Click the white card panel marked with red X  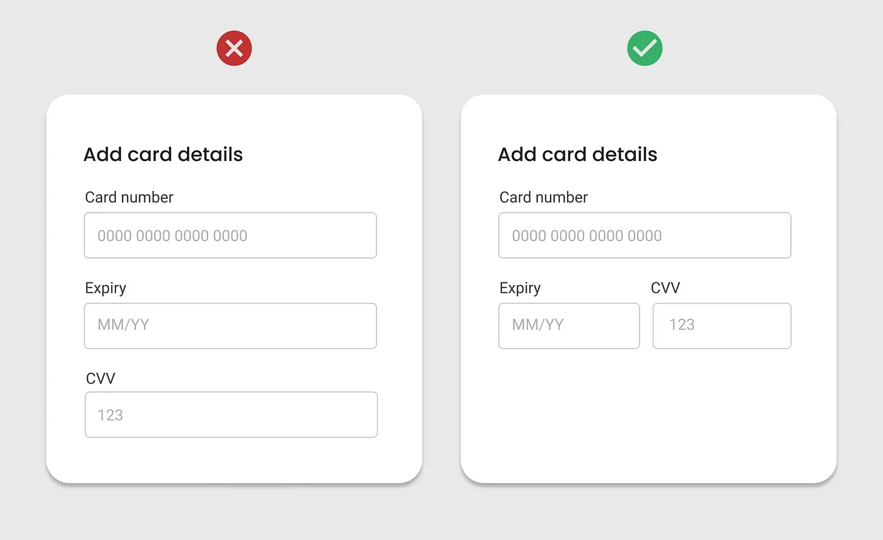click(234, 289)
